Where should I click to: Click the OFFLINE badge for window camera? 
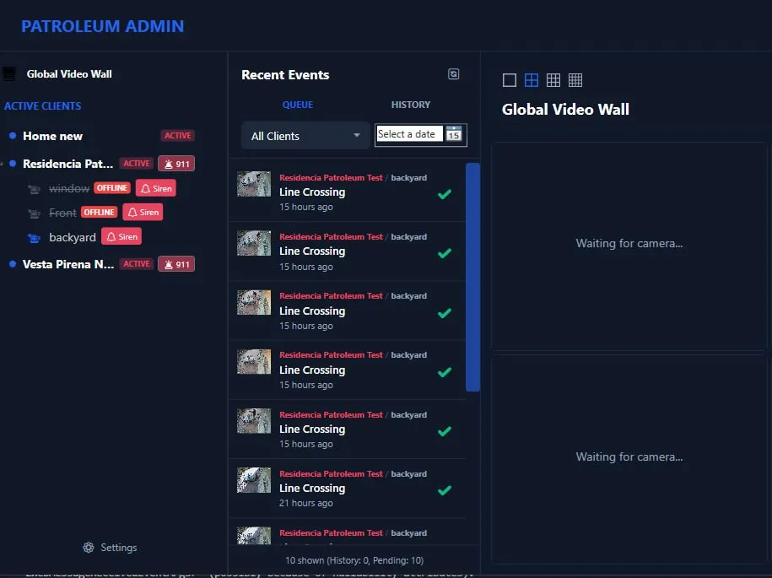[x=112, y=188]
